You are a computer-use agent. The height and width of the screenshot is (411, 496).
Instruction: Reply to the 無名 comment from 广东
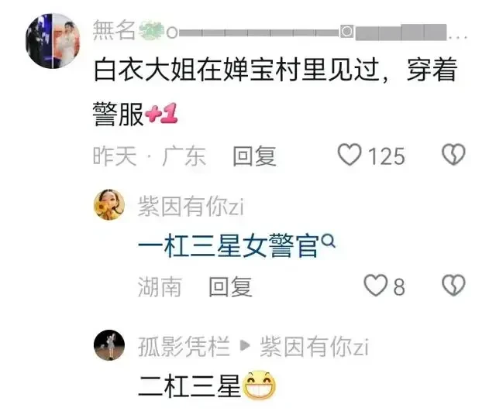coord(254,156)
